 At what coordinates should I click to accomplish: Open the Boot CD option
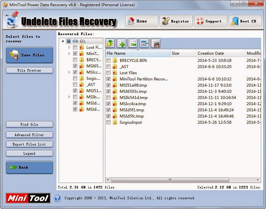[245, 21]
